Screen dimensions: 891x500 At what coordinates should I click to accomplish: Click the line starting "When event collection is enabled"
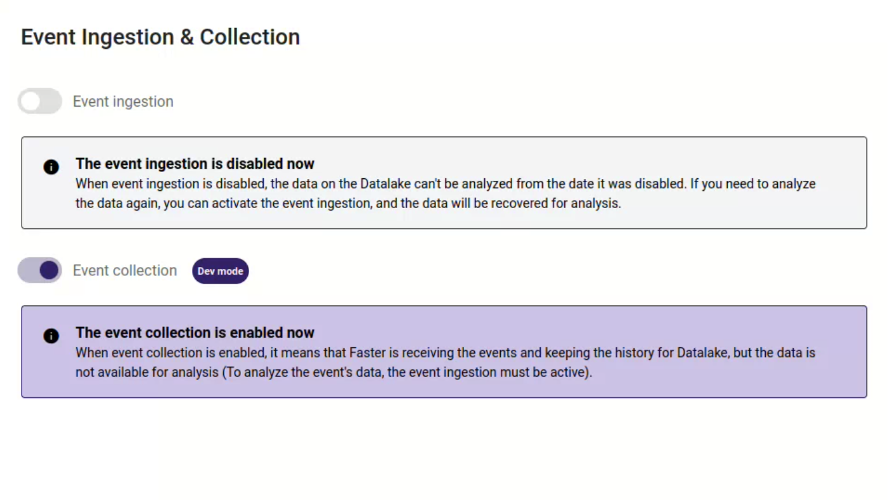tap(445, 353)
